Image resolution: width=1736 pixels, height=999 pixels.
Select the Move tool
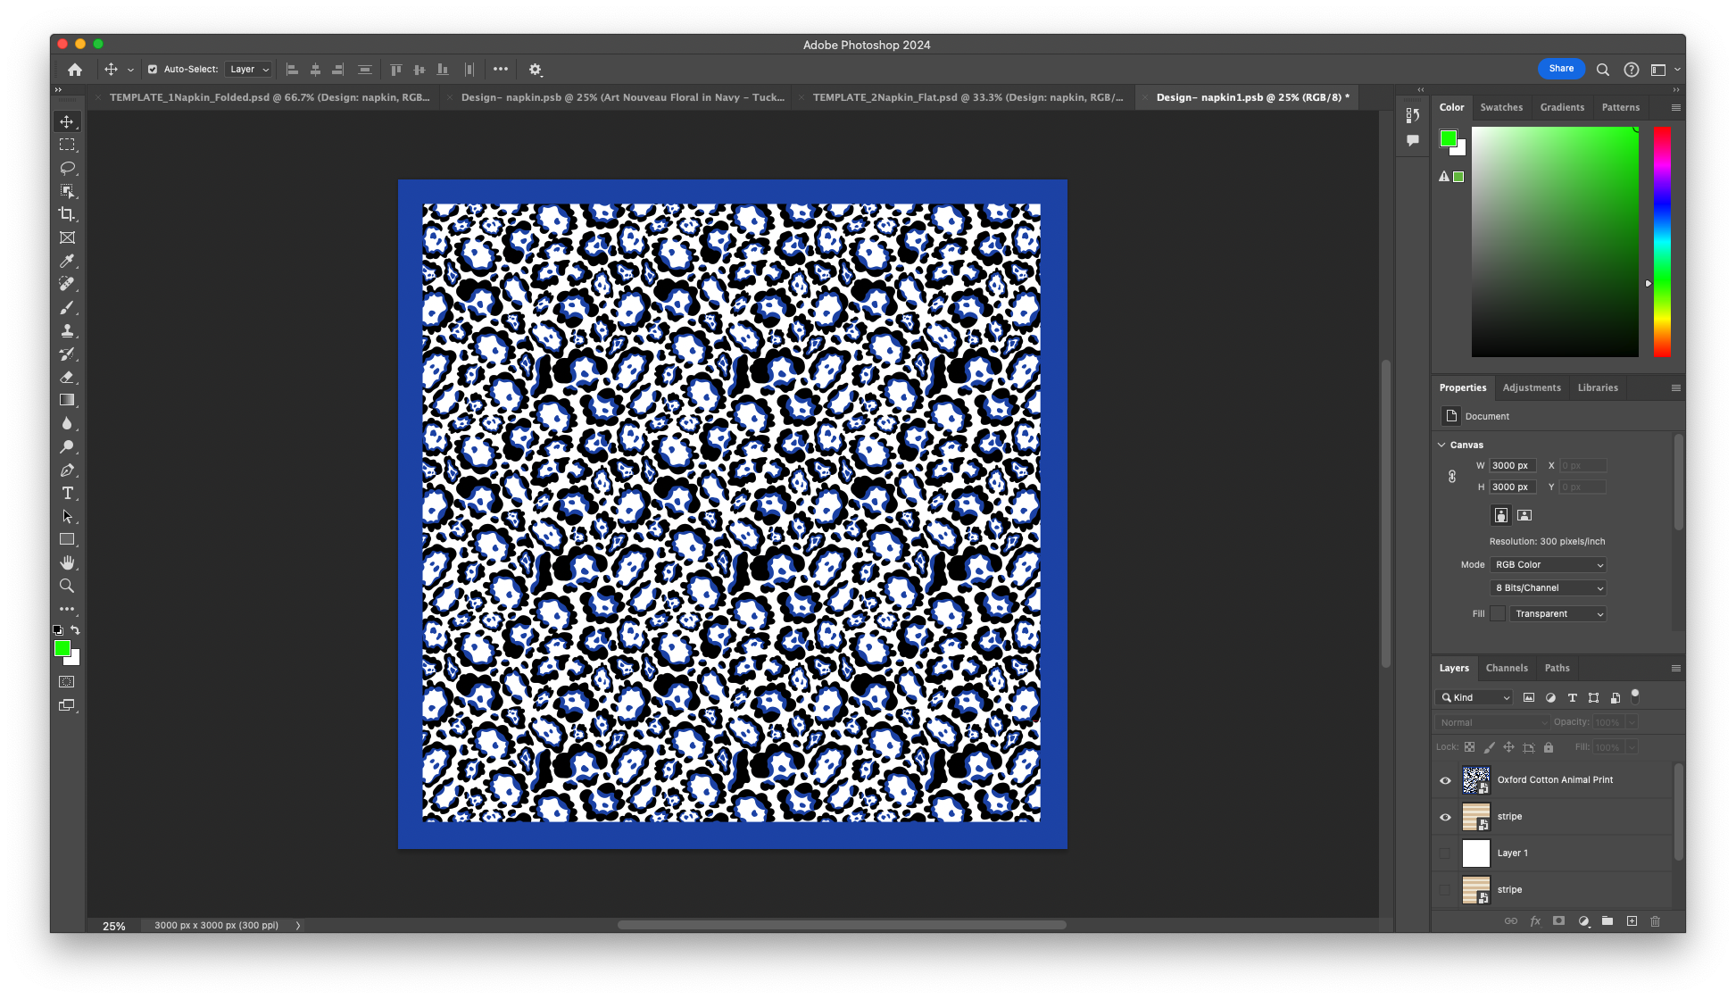[67, 122]
